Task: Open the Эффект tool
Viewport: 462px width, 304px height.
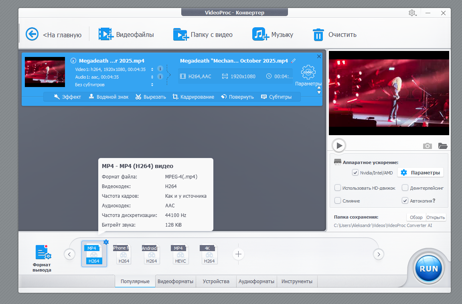Action: (x=67, y=97)
